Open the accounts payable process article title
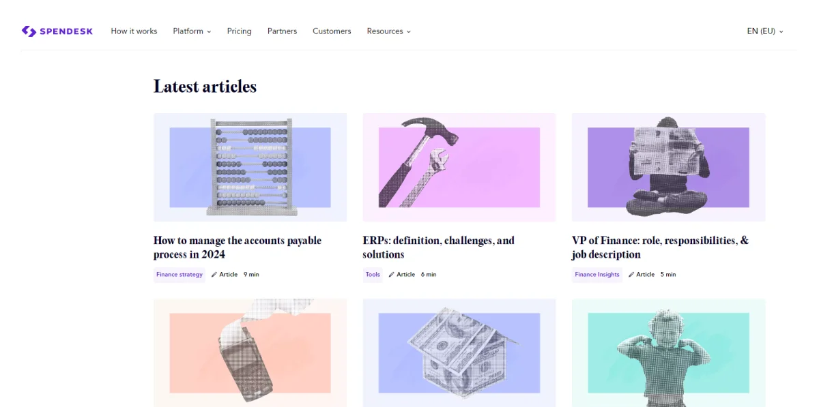 pos(238,247)
